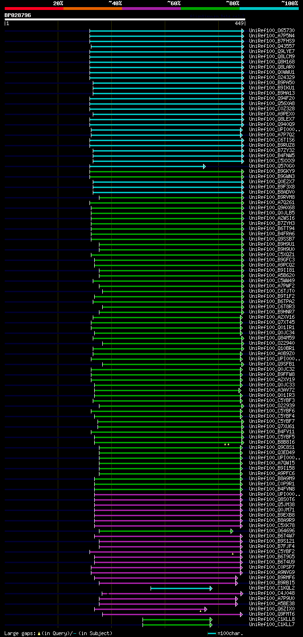The height and width of the screenshot is (637, 303).
Task: Open the UniRef100_A7P5N4 hit
Action: tap(272, 36)
